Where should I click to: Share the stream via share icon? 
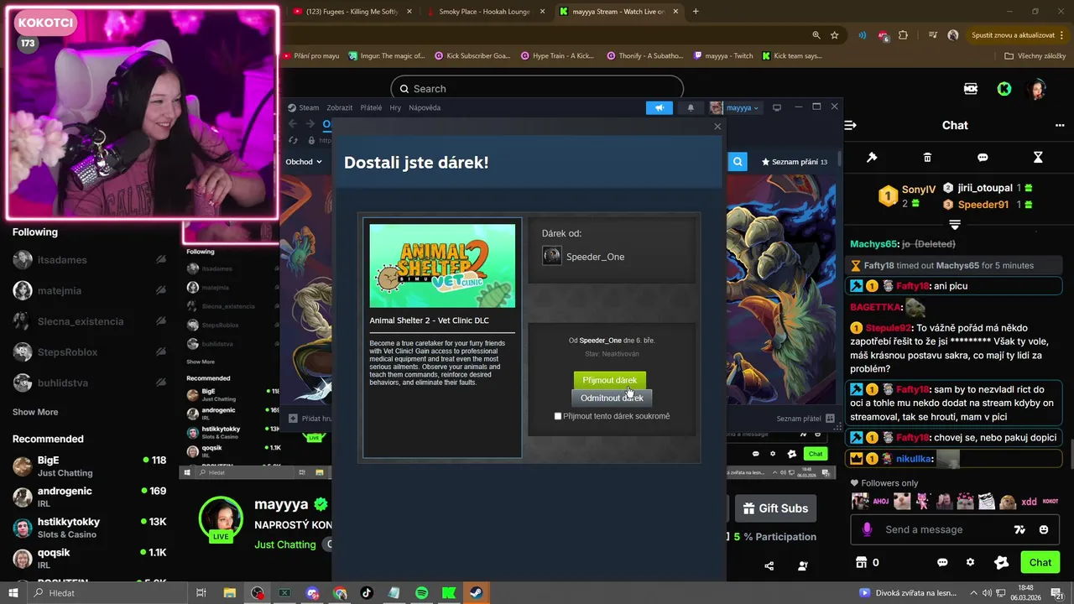point(769,566)
